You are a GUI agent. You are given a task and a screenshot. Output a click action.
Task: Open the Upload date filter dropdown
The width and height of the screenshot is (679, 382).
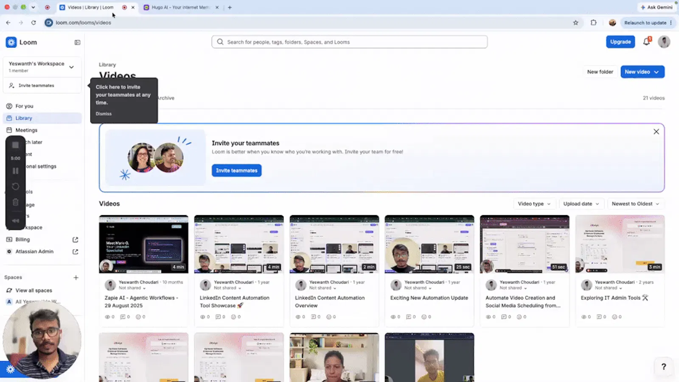click(x=581, y=204)
